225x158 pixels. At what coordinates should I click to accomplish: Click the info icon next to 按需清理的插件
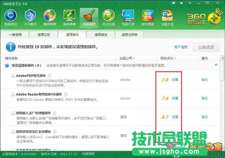(7, 66)
